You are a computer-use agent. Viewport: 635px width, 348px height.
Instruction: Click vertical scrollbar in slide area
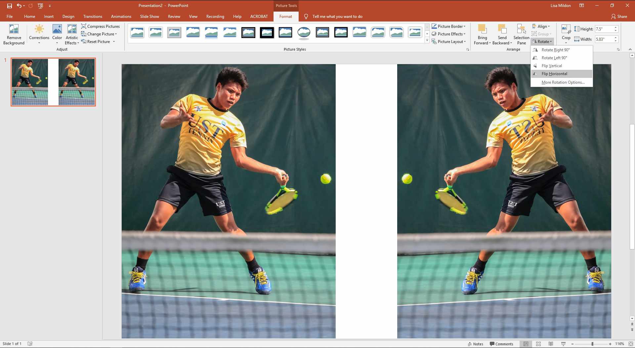click(632, 187)
